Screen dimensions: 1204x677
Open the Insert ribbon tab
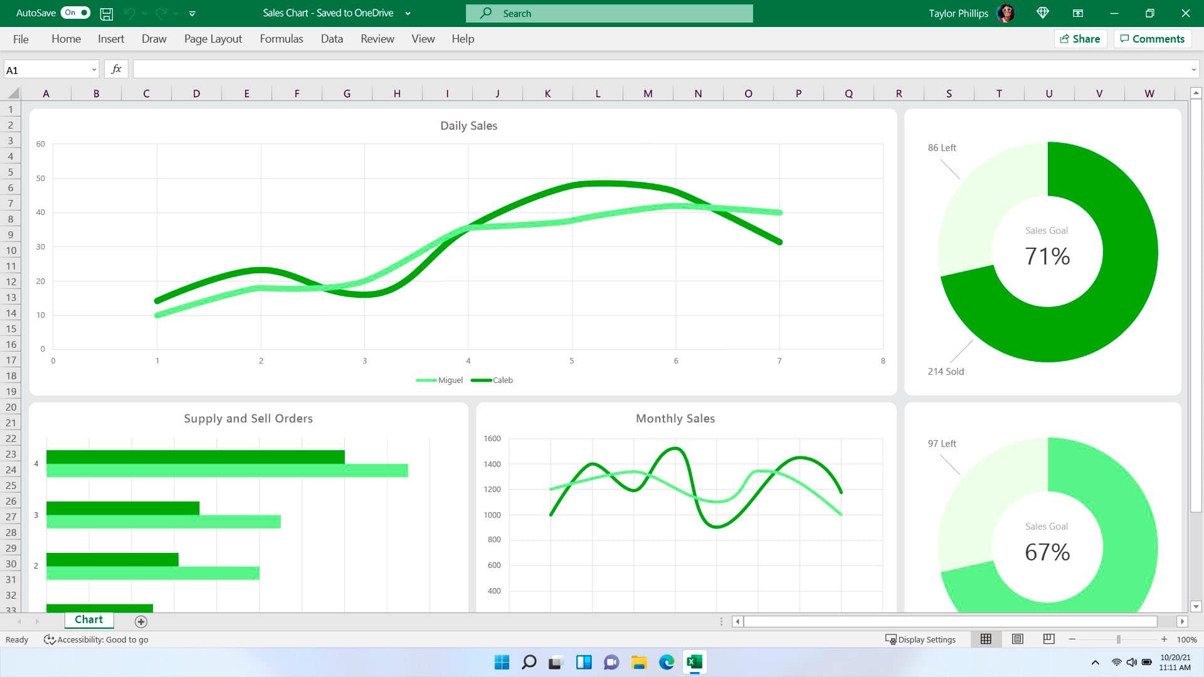tap(111, 39)
